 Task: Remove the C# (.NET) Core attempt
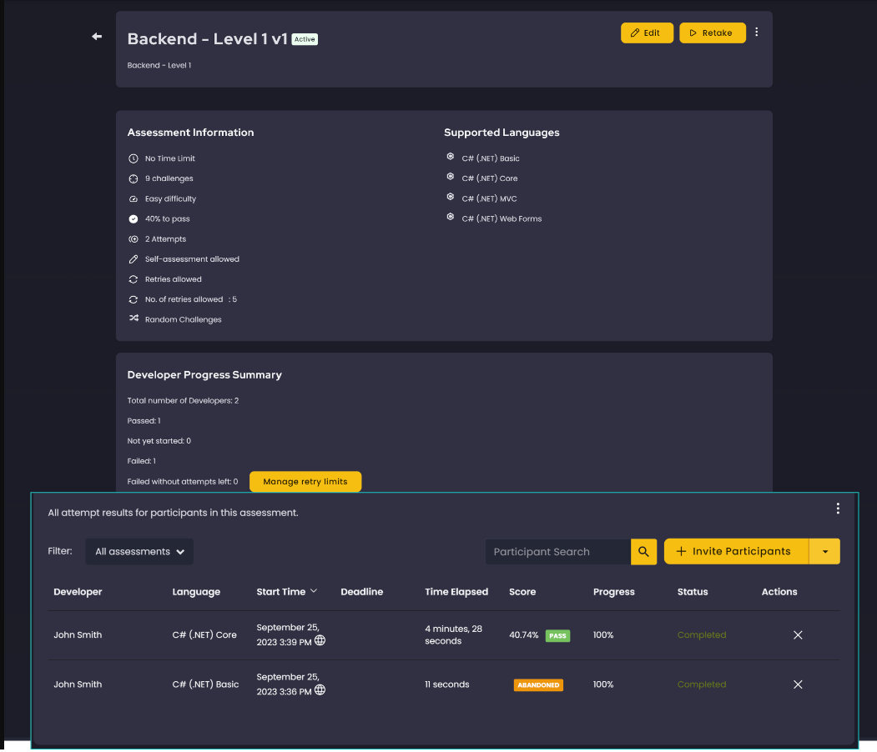click(798, 634)
